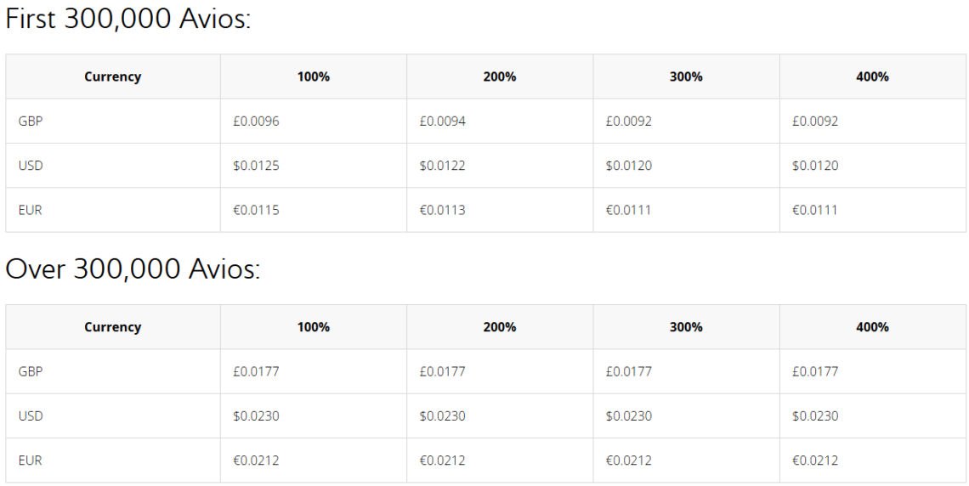Click the £0.0092 cell under 300% column
Screen dimensions: 969x486
coord(629,121)
